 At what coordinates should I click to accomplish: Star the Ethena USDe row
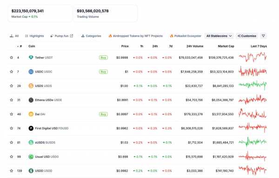[x=12, y=100]
